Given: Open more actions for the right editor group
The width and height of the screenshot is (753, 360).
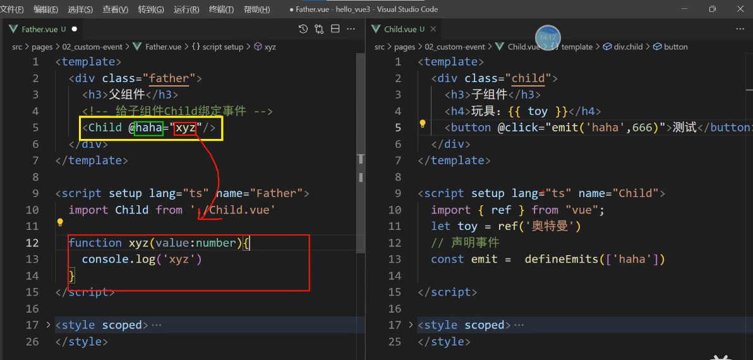Looking at the screenshot, I should click(740, 29).
